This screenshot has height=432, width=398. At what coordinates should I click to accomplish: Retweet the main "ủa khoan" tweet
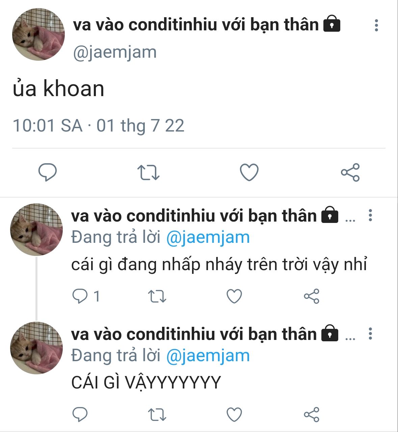148,172
